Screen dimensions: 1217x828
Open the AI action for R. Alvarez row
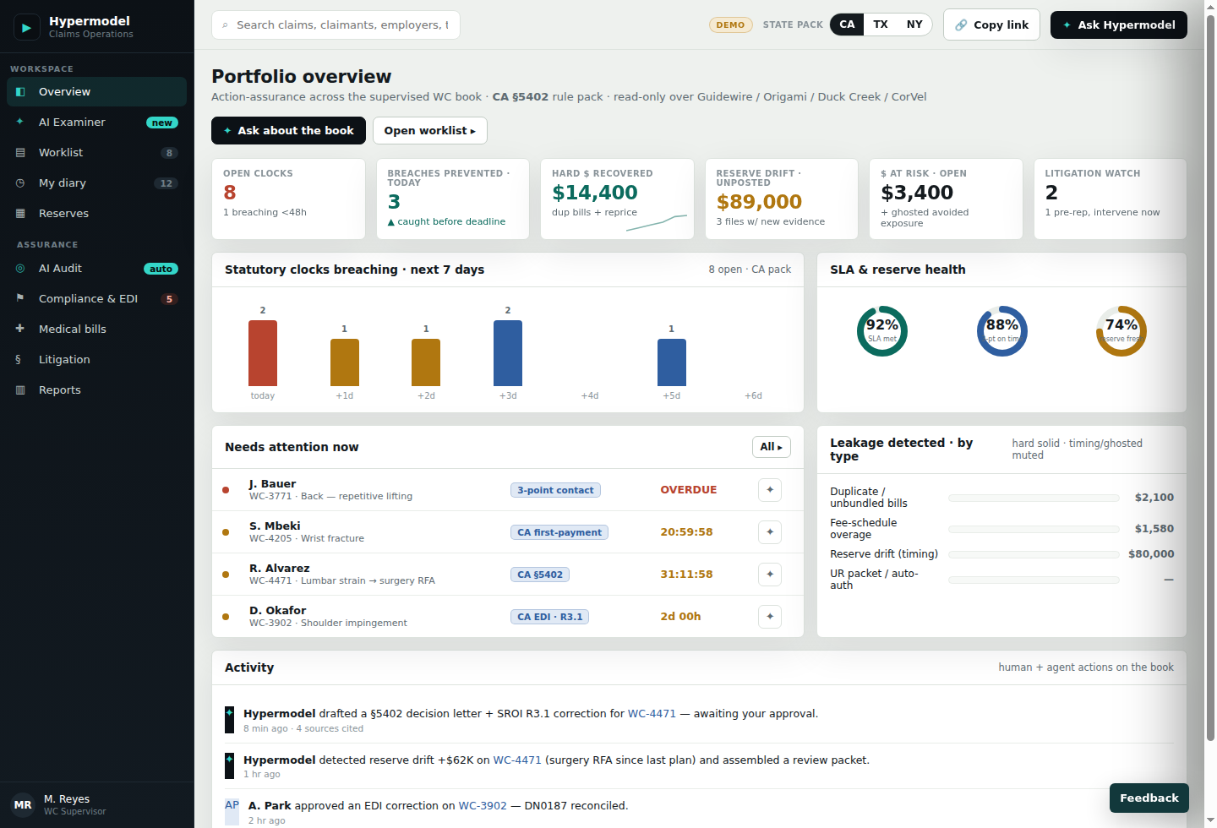click(x=770, y=575)
